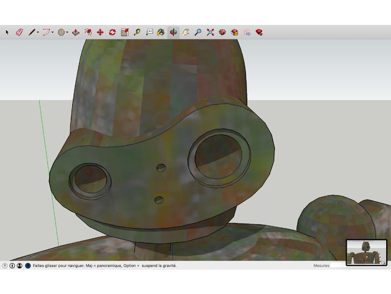391x294 pixels.
Task: Choose the pink Eraser tool
Action: point(19,32)
